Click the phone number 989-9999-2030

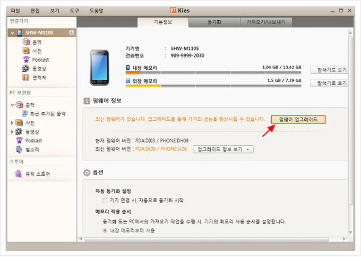point(187,55)
